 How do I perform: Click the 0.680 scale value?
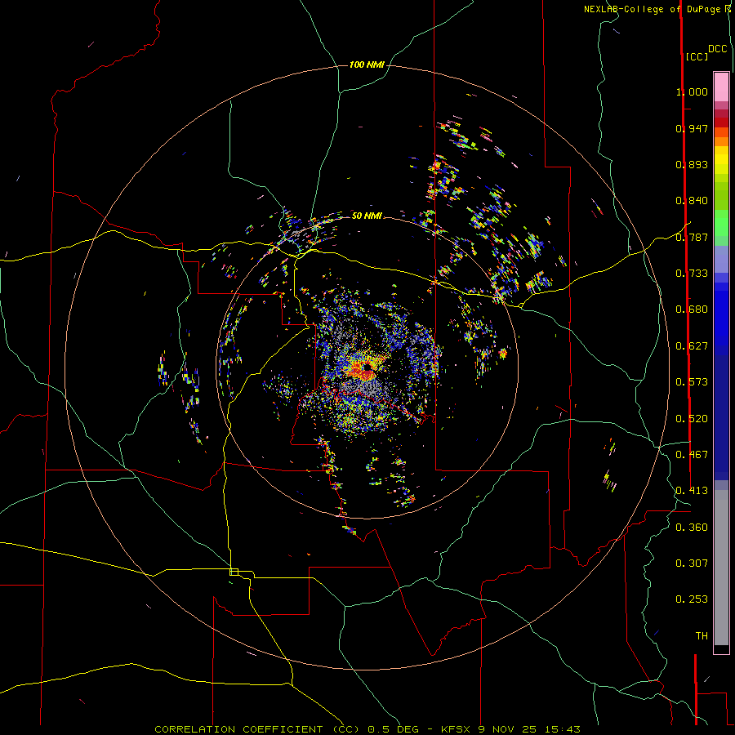[692, 310]
